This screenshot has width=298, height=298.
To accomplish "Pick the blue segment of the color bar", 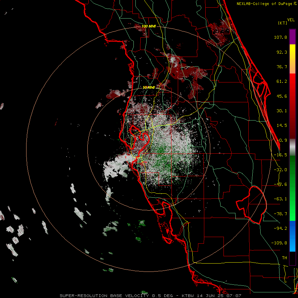I will pos(292,236).
